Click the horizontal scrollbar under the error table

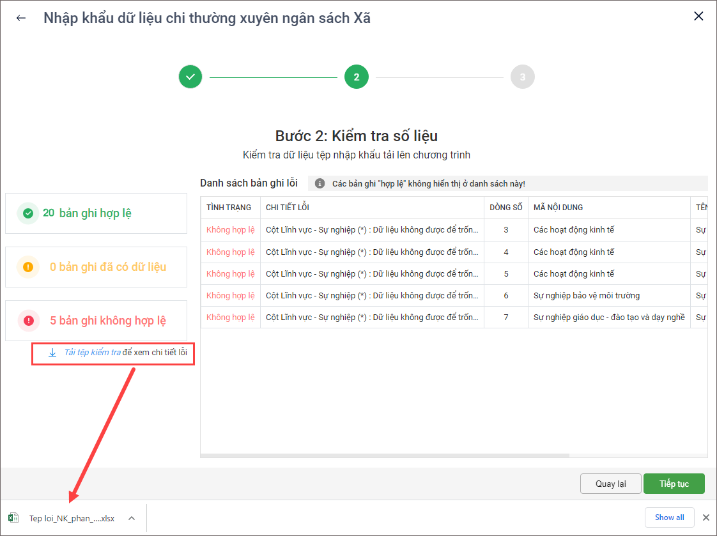pos(385,456)
